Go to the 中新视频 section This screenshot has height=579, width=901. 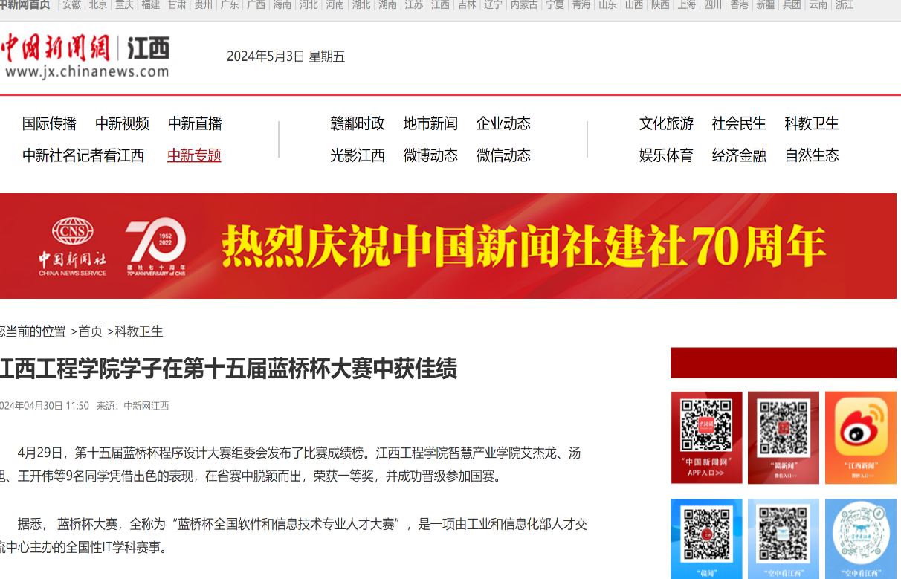point(122,123)
